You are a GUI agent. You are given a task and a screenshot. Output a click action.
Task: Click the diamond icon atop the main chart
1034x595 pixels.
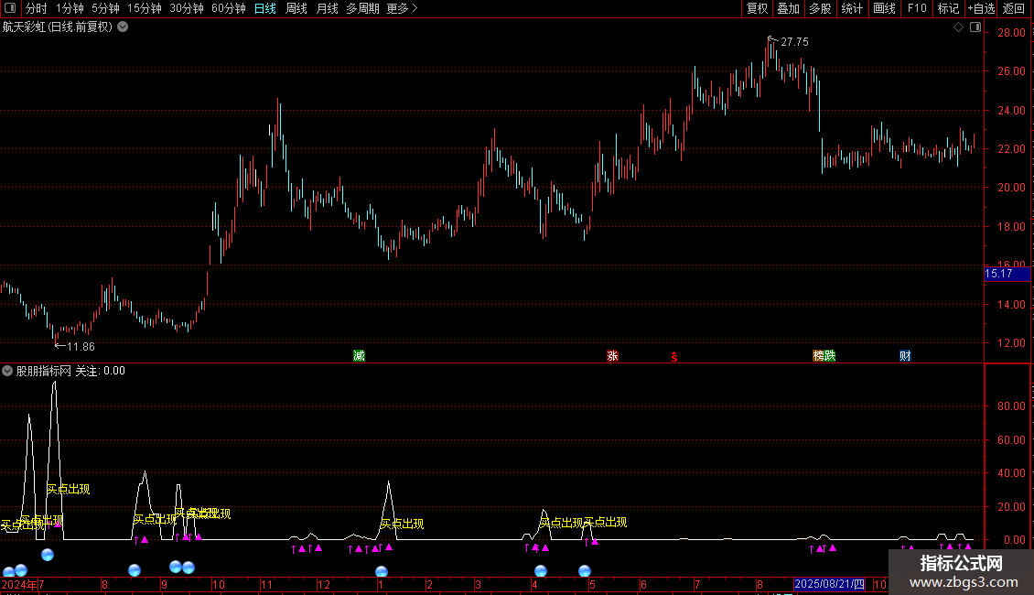(x=959, y=27)
